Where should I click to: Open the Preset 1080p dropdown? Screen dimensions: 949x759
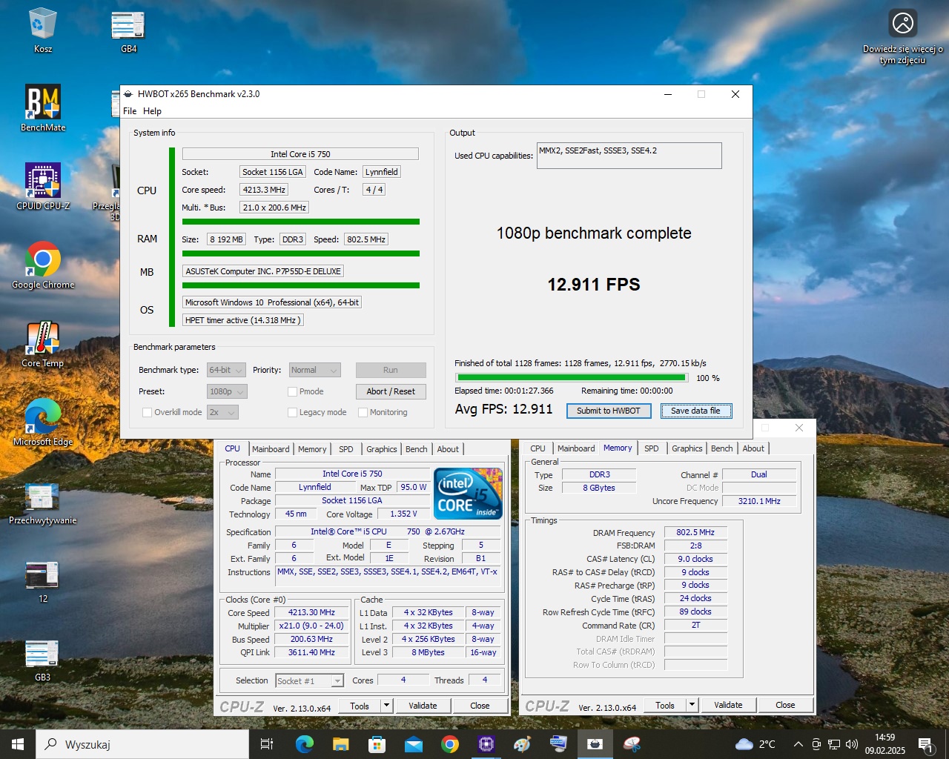click(x=227, y=391)
